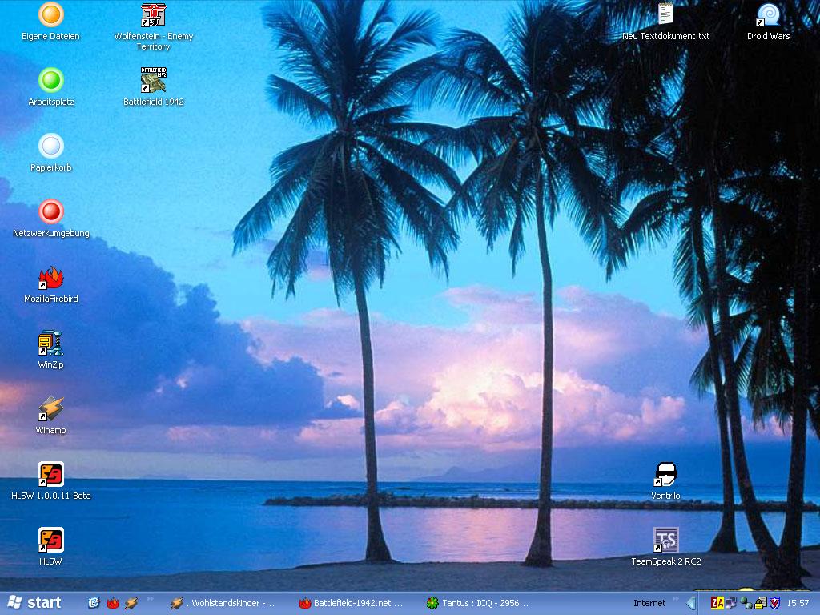Viewport: 820px width, 615px height.
Task: Click the WinZip desktop shortcut
Action: [51, 344]
